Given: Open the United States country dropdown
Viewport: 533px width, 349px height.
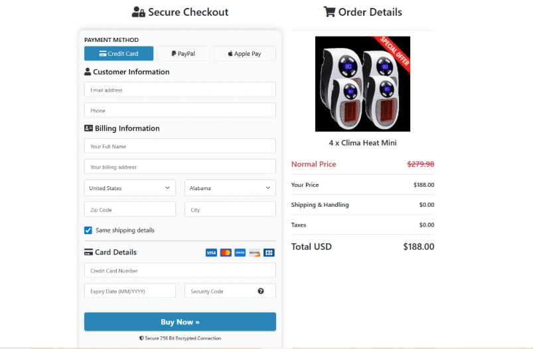Looking at the screenshot, I should point(130,188).
